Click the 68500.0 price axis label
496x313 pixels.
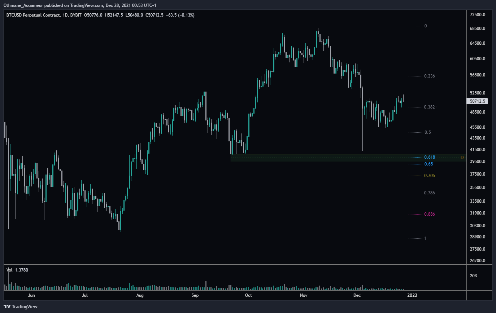[477, 28]
